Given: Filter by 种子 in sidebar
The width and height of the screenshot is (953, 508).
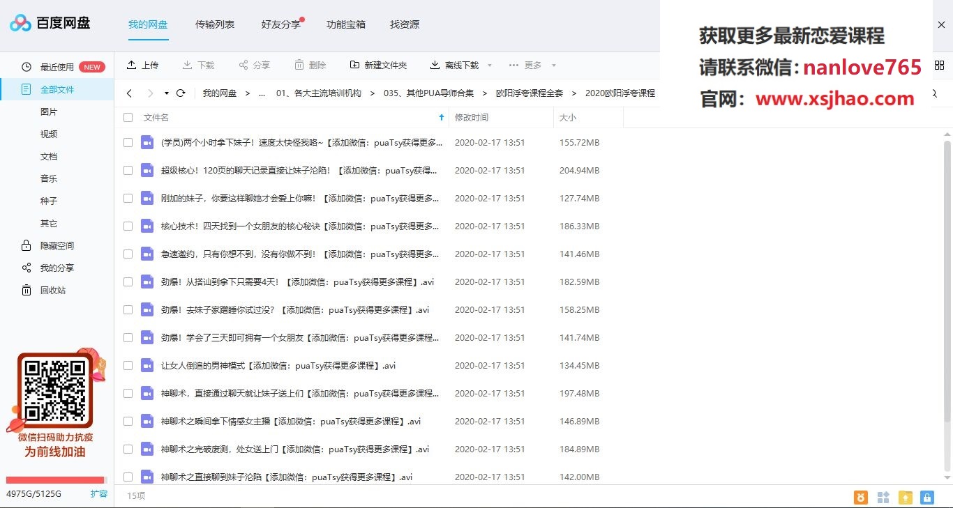Looking at the screenshot, I should [49, 201].
